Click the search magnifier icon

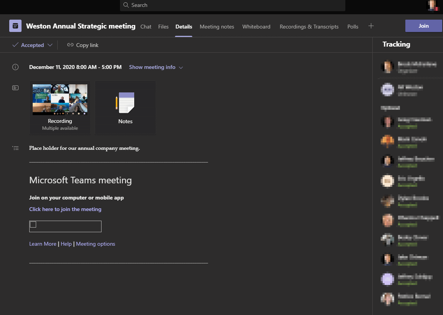pyautogui.click(x=126, y=5)
